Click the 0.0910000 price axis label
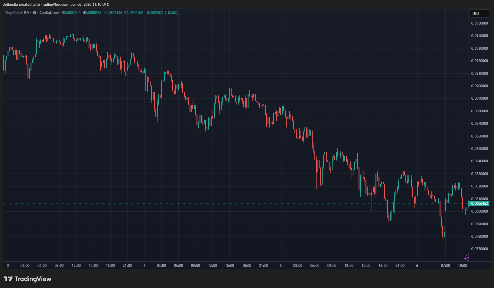This screenshot has width=494, height=288. tap(479, 74)
